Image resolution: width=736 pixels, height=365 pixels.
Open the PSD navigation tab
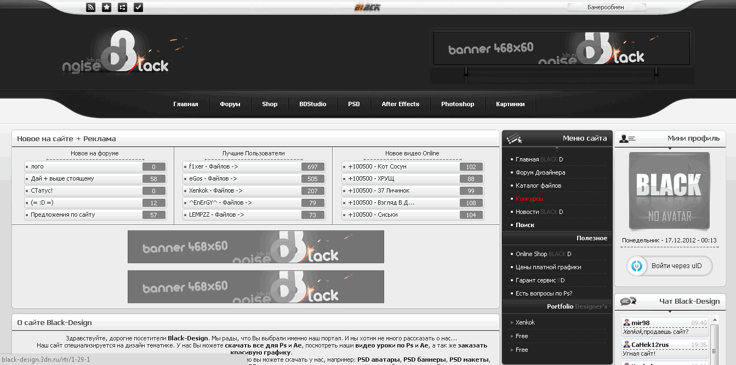click(x=354, y=104)
